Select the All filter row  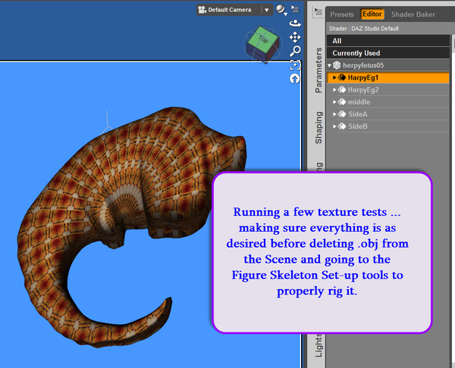pos(388,41)
